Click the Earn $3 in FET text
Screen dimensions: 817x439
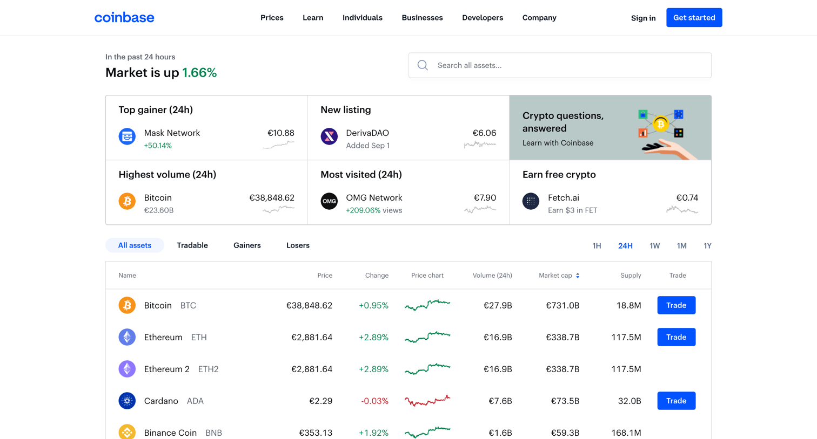tap(572, 210)
